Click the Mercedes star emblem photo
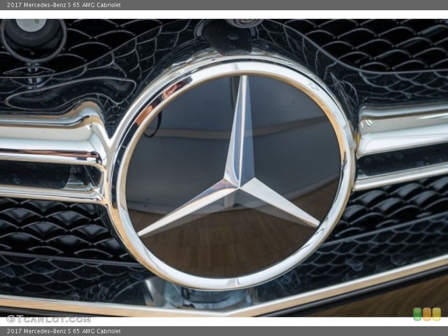 (x=224, y=168)
